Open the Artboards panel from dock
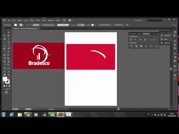The height and width of the screenshot is (134, 179). 175,79
